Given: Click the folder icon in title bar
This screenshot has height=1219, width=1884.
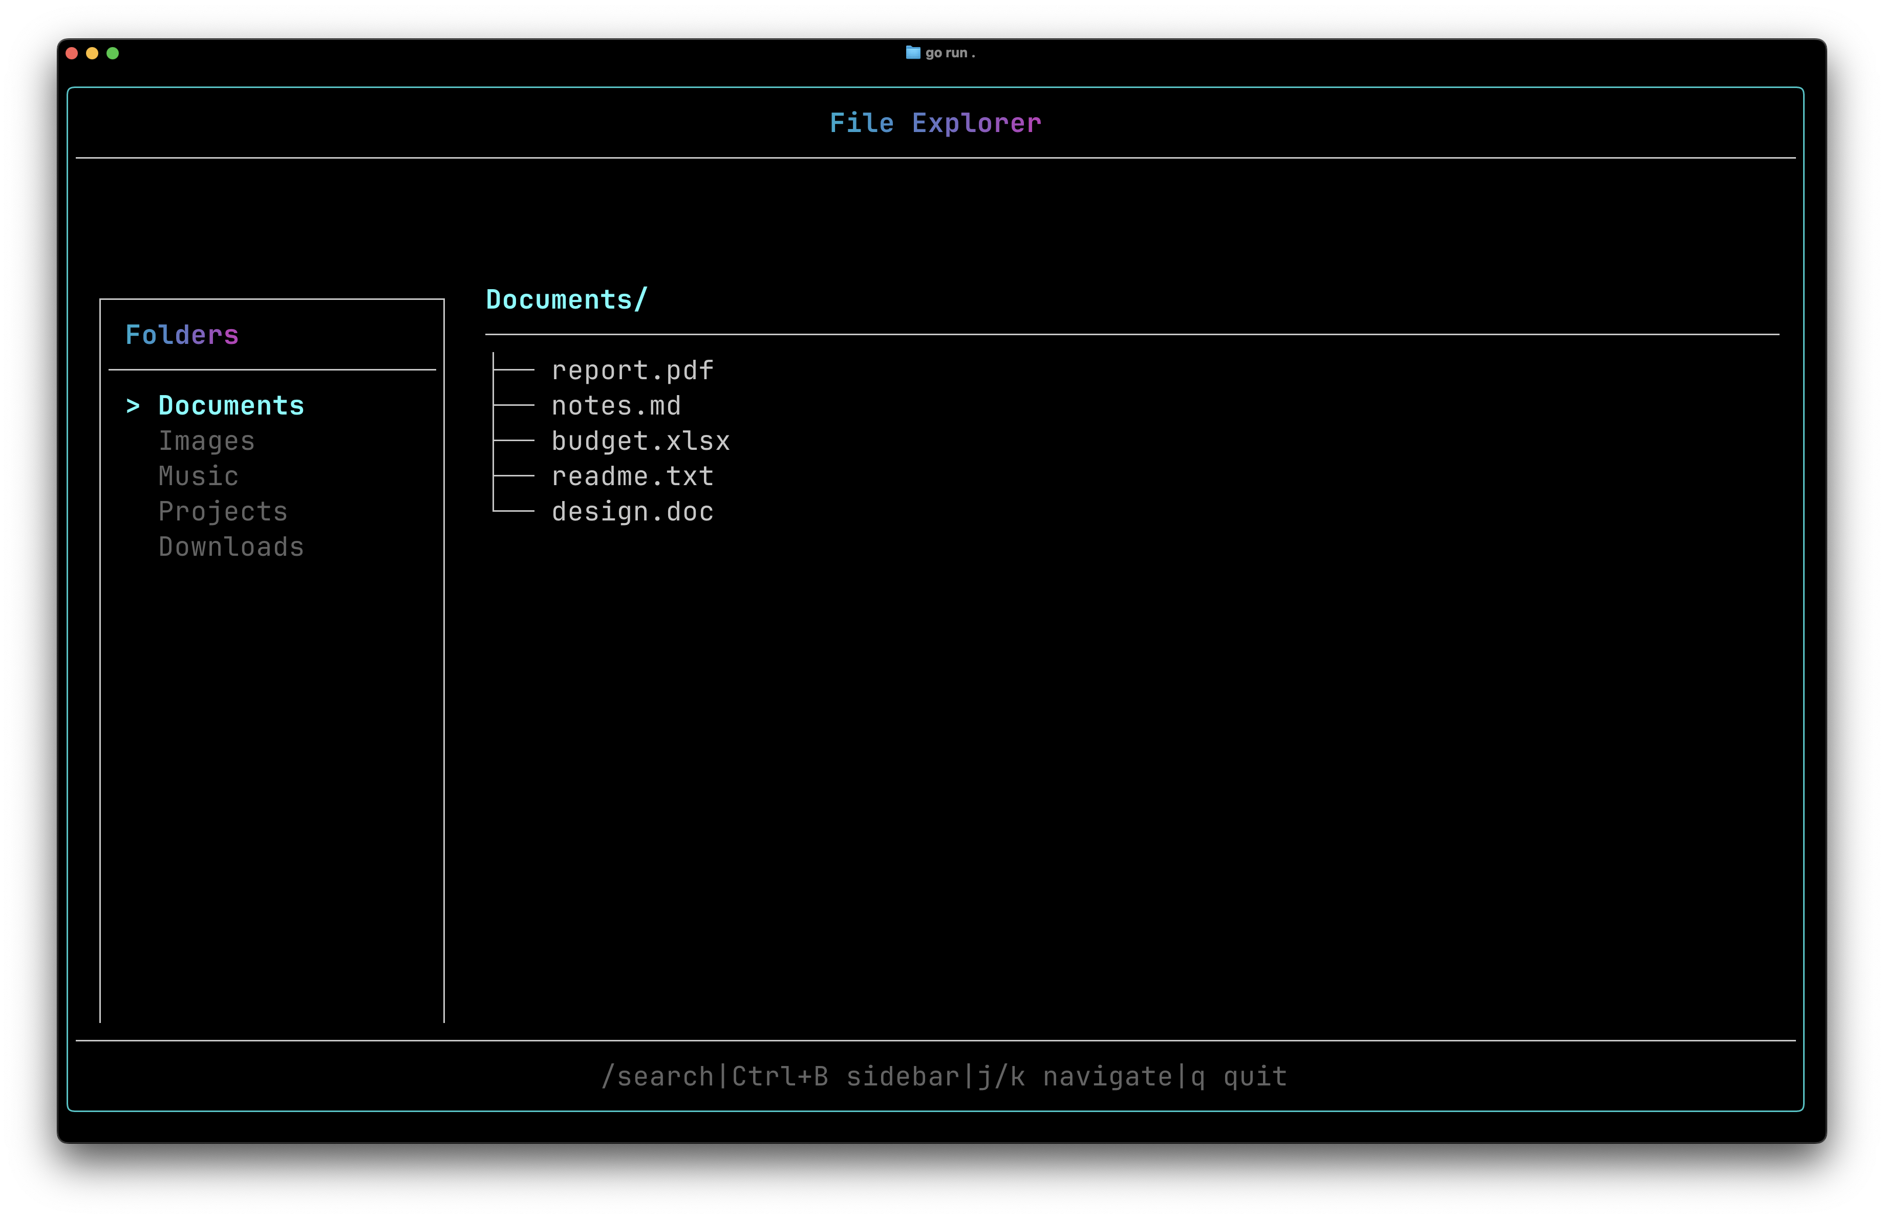Looking at the screenshot, I should 913,52.
